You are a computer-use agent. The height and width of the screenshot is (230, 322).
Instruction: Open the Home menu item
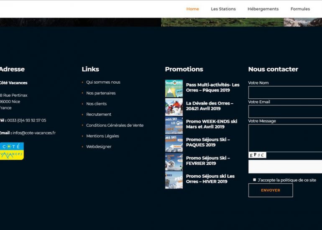[192, 9]
